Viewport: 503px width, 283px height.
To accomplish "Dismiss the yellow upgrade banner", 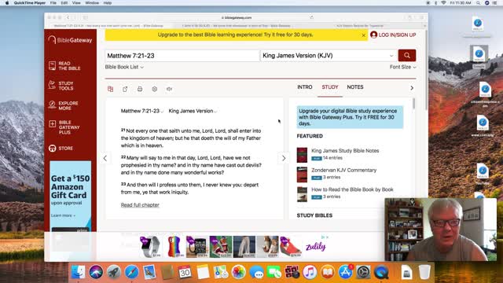I will (363, 35).
